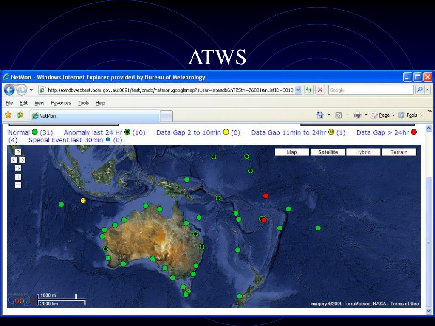Click the Google search box
435x326 pixels.
click(370, 90)
